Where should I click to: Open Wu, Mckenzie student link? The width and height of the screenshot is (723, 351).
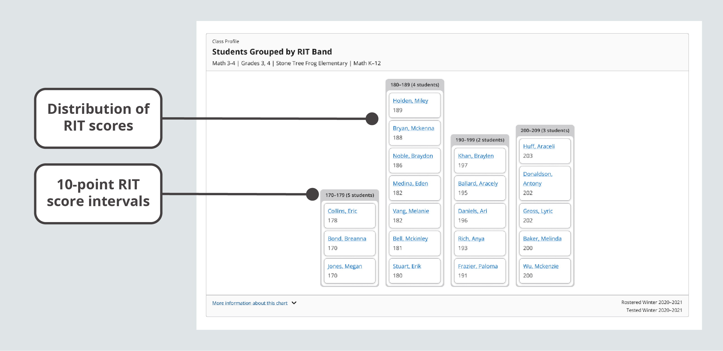pos(540,266)
